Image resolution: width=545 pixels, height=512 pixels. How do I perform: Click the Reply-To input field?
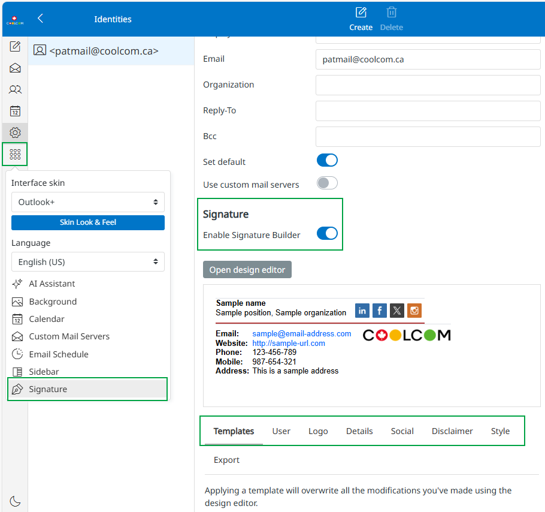(x=428, y=111)
